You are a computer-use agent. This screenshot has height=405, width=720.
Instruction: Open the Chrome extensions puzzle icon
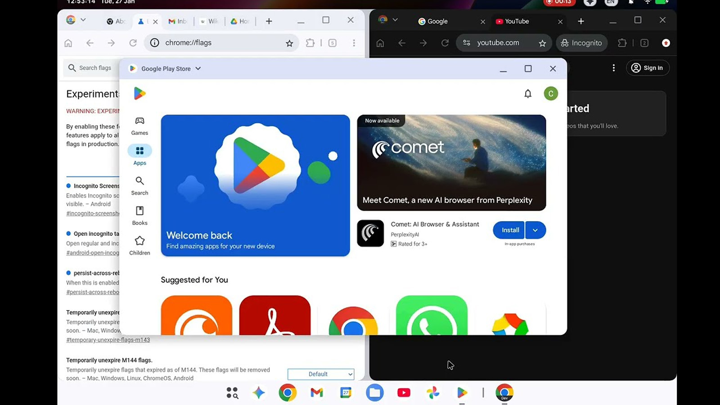[310, 42]
